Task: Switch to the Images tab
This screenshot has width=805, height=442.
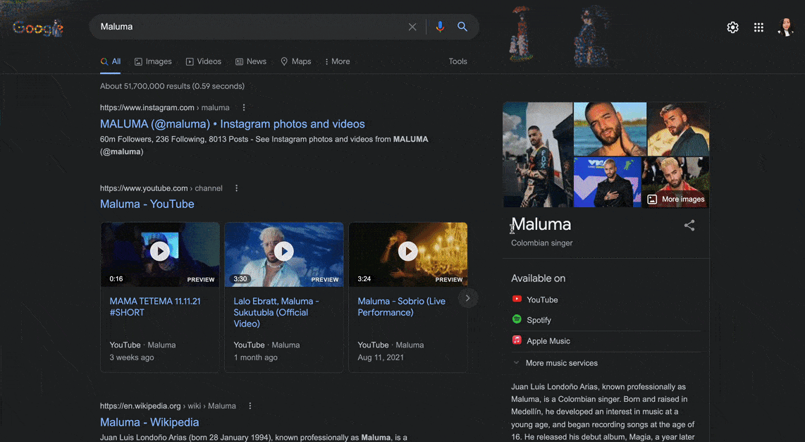Action: tap(153, 61)
